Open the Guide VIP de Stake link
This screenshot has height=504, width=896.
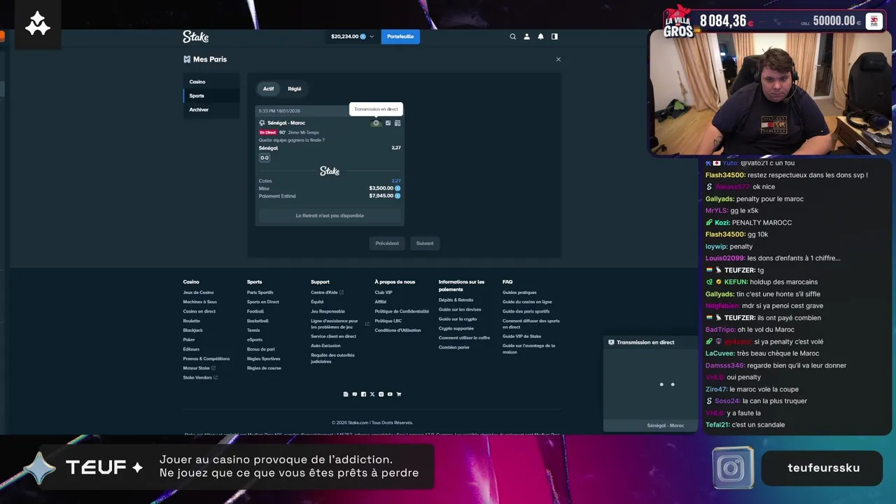pyautogui.click(x=521, y=336)
